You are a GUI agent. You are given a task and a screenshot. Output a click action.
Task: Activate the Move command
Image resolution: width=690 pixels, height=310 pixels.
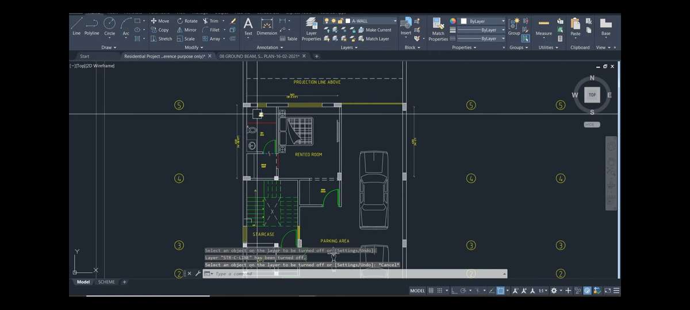[160, 21]
